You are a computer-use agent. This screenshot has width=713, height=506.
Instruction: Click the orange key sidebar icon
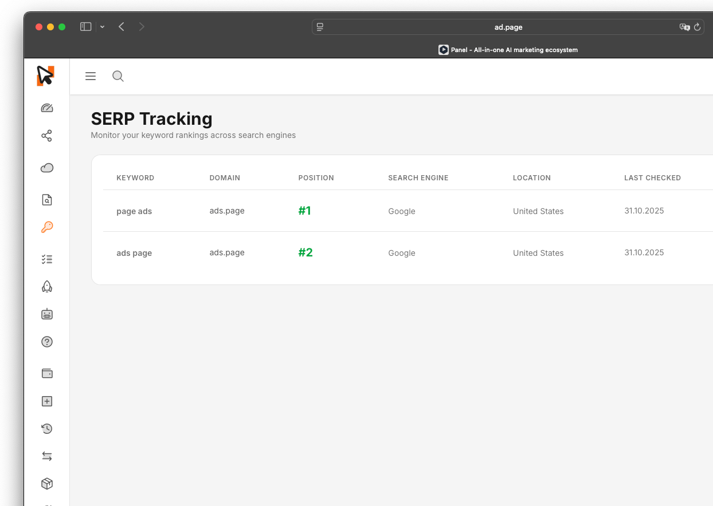(47, 227)
